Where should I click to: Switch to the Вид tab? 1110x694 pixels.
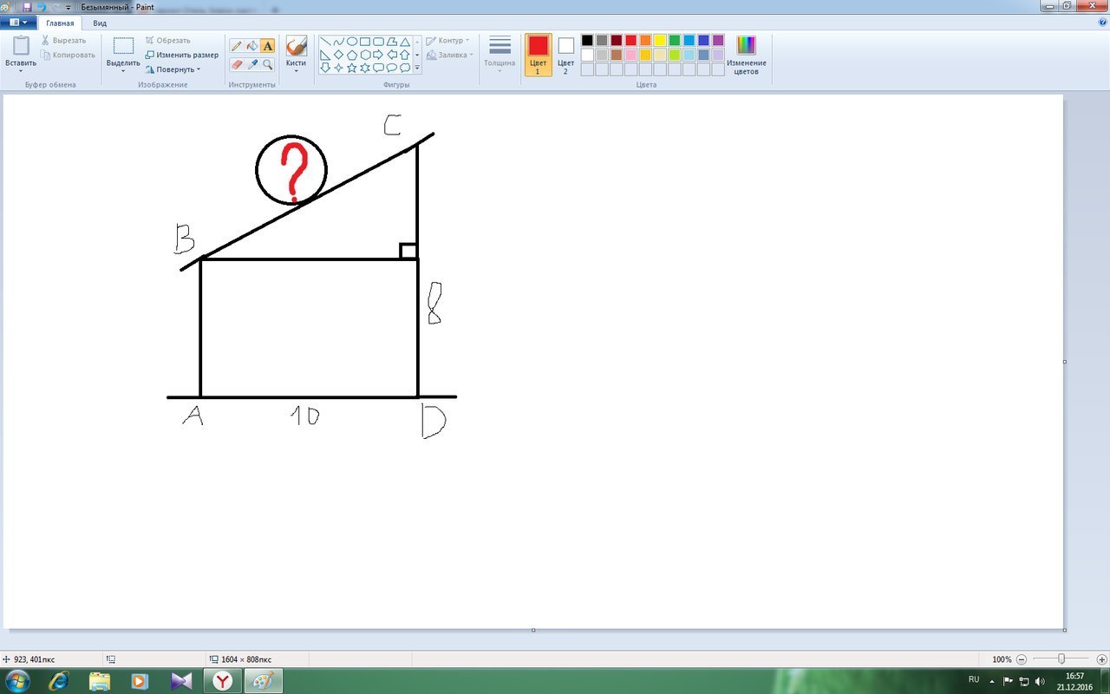(100, 23)
